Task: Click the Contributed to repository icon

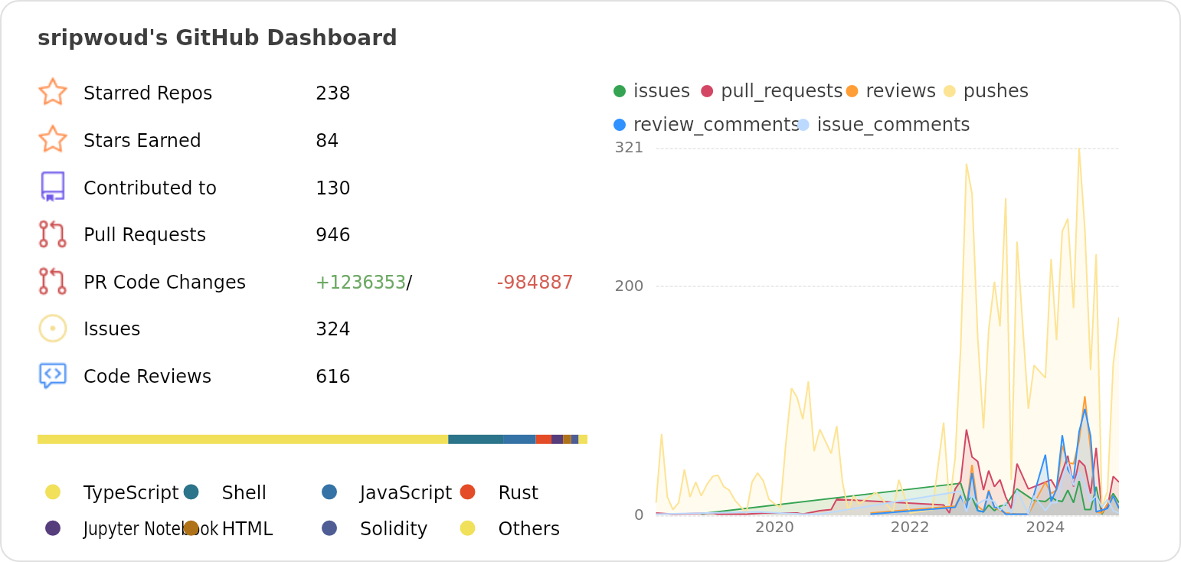Action: [x=53, y=187]
